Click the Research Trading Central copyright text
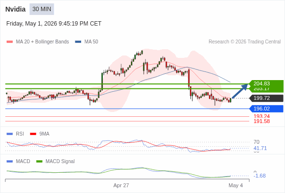 click(244, 42)
